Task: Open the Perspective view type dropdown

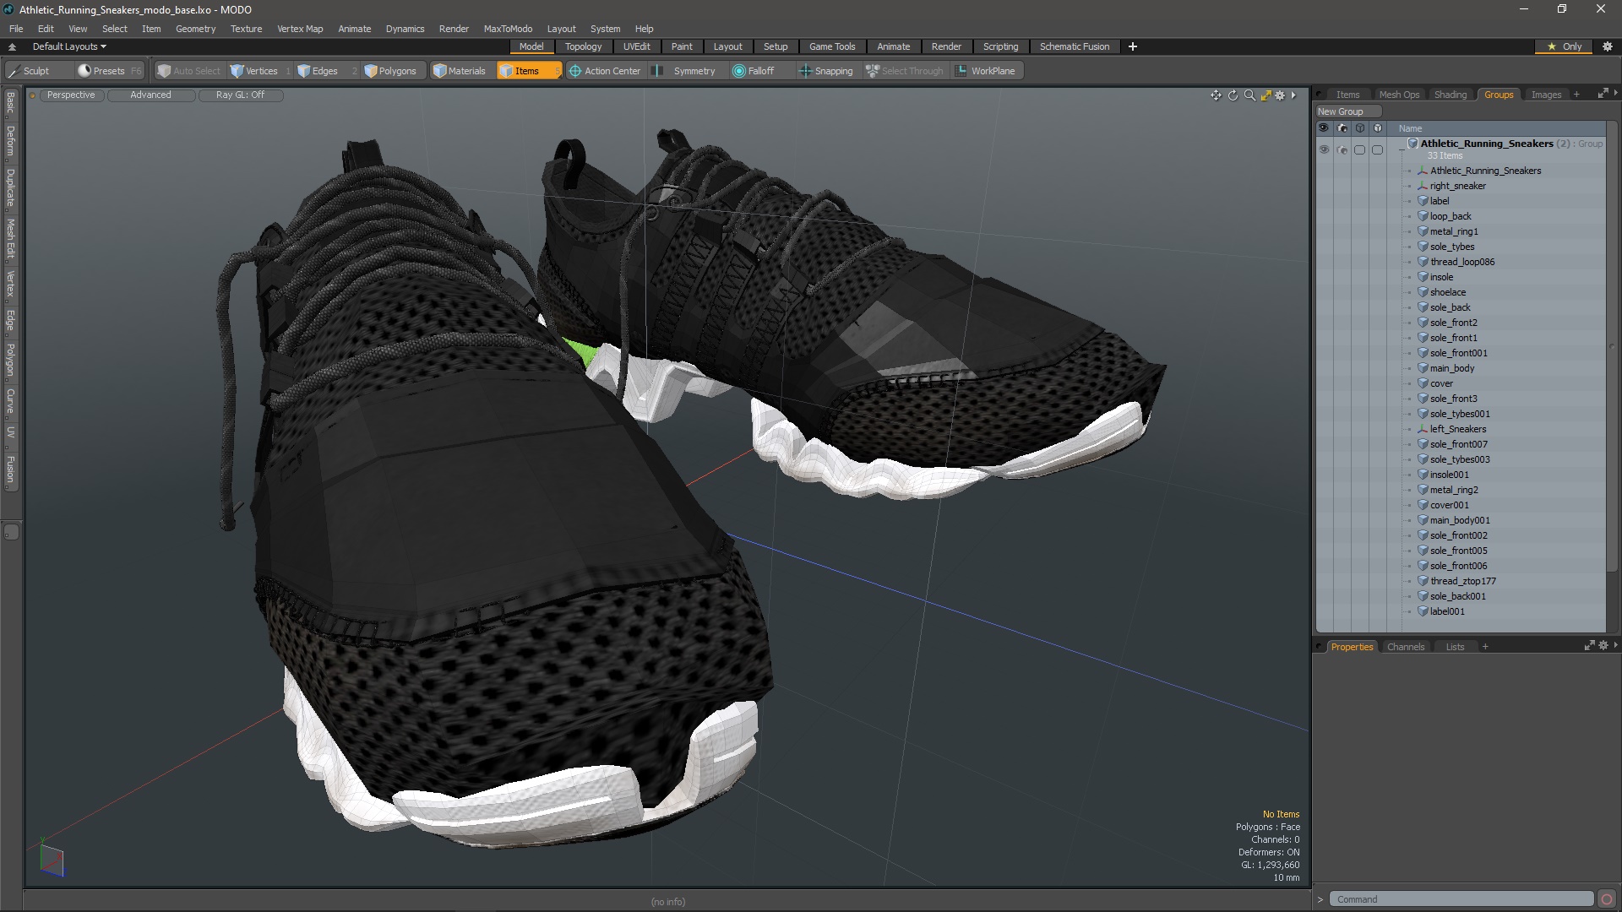Action: point(70,95)
